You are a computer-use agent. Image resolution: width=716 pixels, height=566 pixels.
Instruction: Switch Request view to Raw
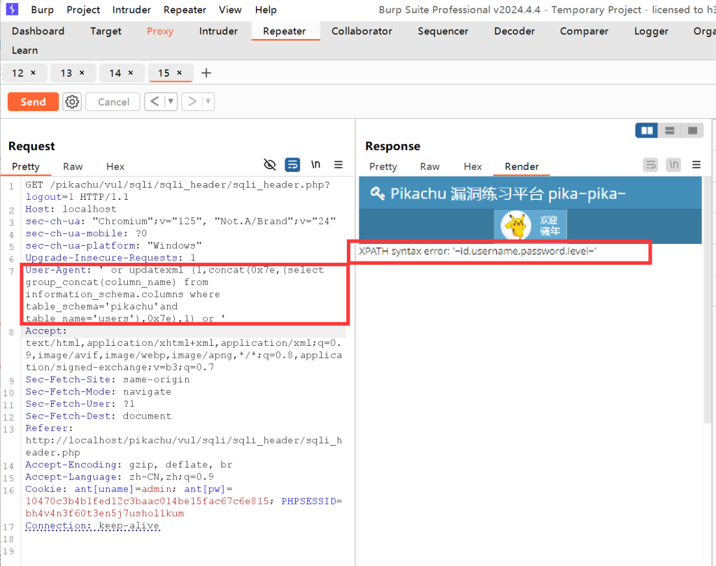(x=73, y=166)
